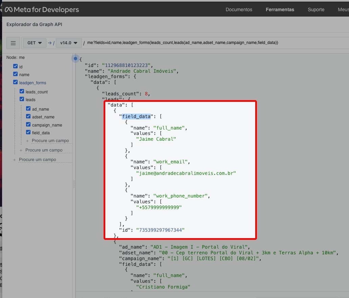Disable the adset_name field checkbox
This screenshot has height=298, width=349.
coord(28,117)
